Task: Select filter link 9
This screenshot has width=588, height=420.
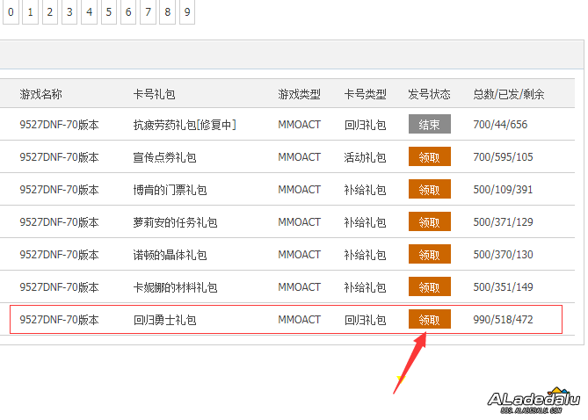Action: 186,12
